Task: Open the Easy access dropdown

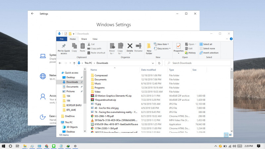Action: 162,48
